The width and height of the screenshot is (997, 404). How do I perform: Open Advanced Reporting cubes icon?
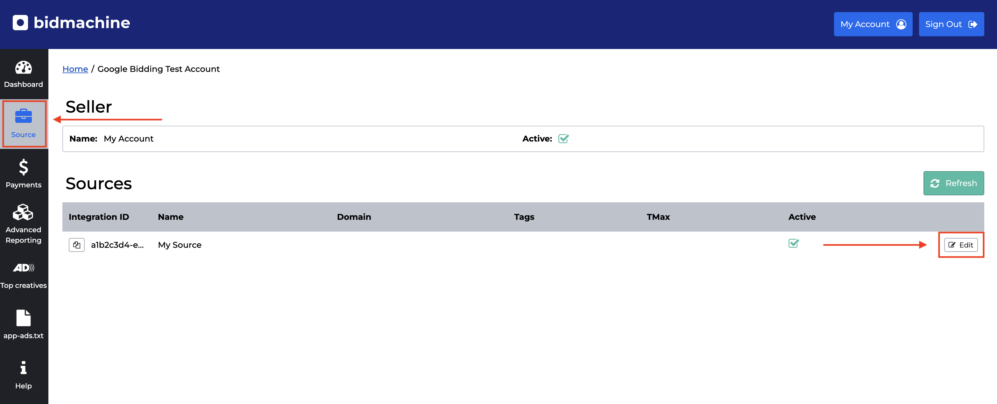click(23, 212)
